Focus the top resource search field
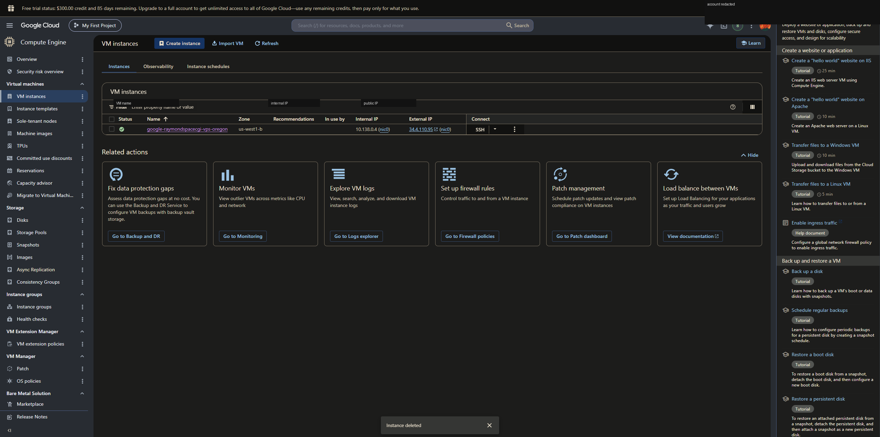This screenshot has height=437, width=880. tap(399, 25)
